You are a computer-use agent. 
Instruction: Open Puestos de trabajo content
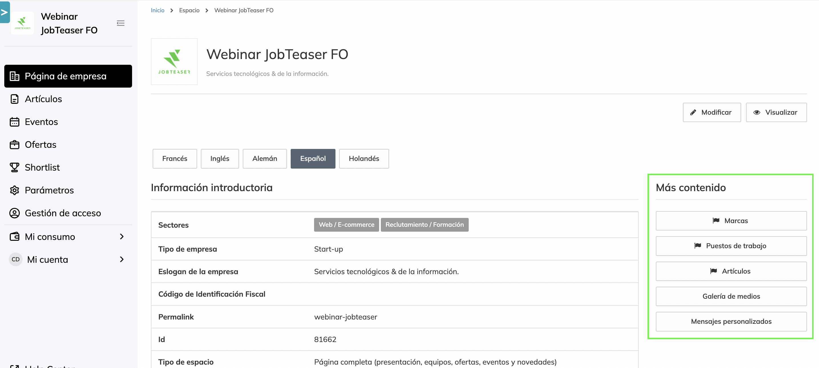point(731,246)
